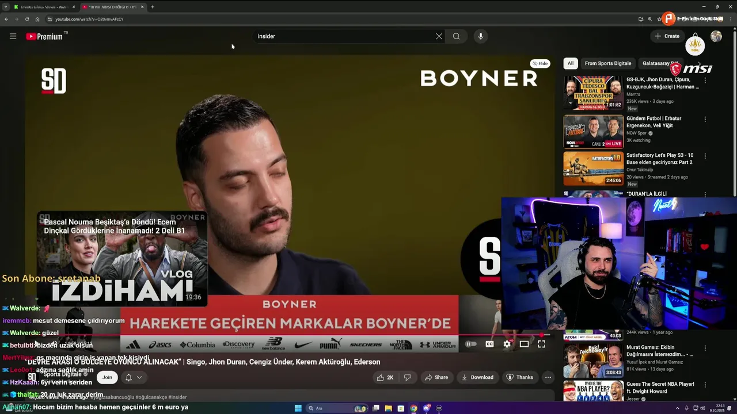Toggle the autoplay switch in player
The width and height of the screenshot is (737, 414).
[x=470, y=344]
